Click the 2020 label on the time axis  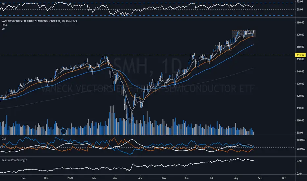pos(70,178)
